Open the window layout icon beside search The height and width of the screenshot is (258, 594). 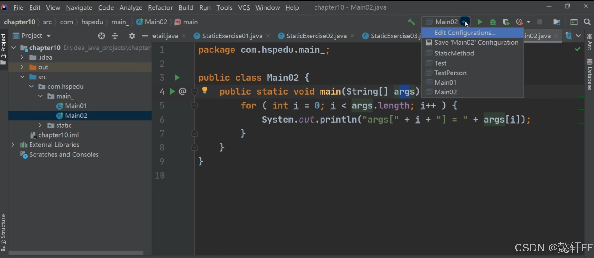click(x=574, y=22)
